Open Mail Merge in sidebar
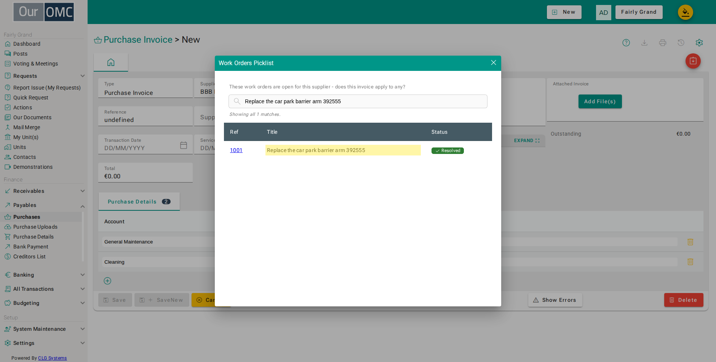Screen dimensions: 716x362 (x=27, y=127)
